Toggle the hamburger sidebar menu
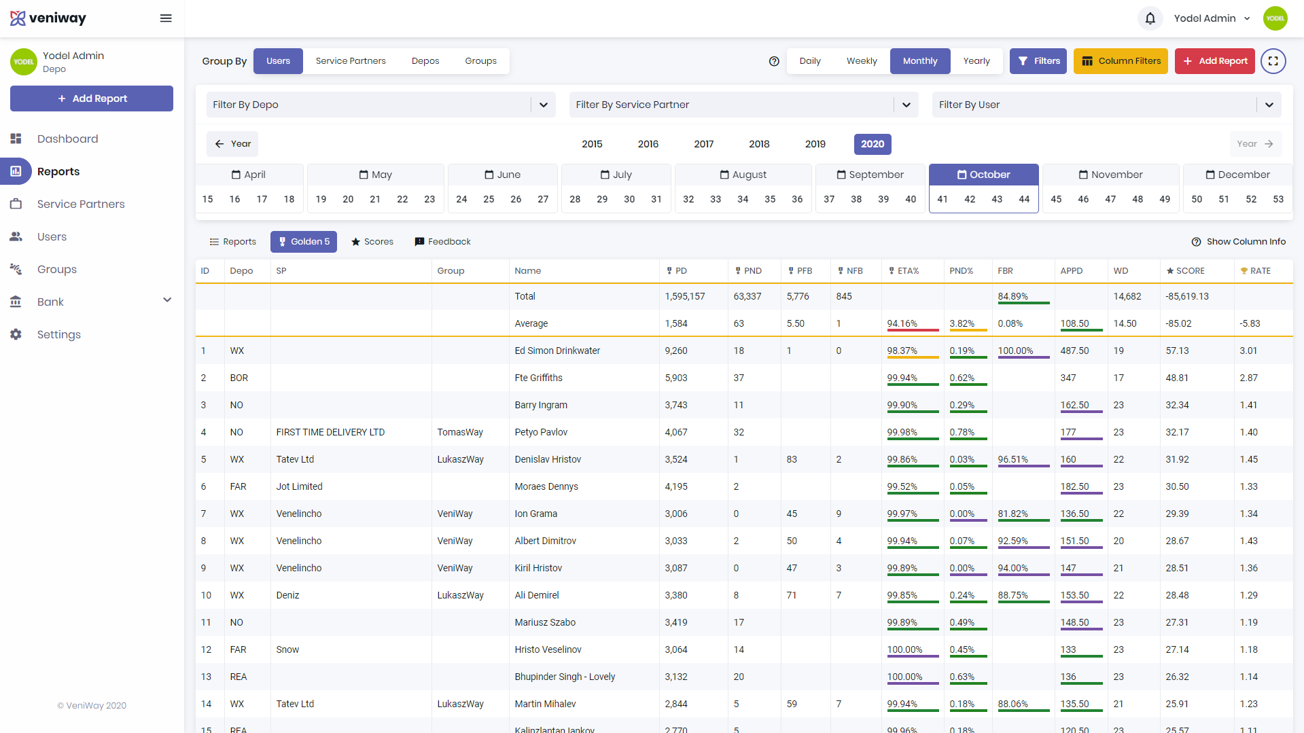1304x733 pixels. coord(166,18)
